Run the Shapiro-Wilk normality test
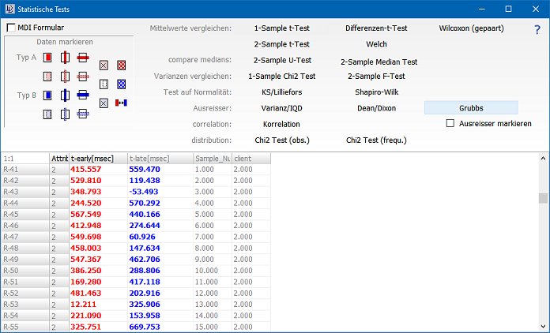The width and height of the screenshot is (550, 333). (376, 92)
